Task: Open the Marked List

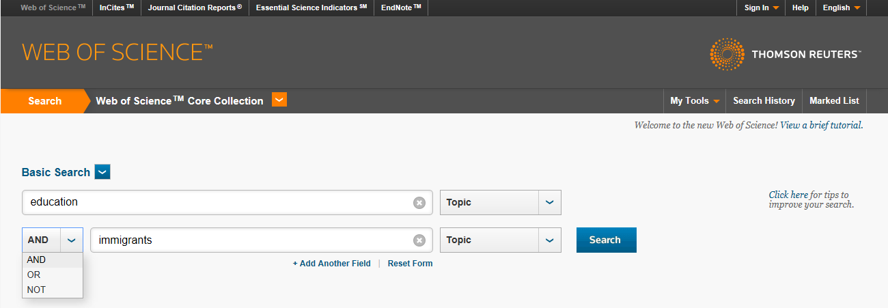Action: click(834, 100)
